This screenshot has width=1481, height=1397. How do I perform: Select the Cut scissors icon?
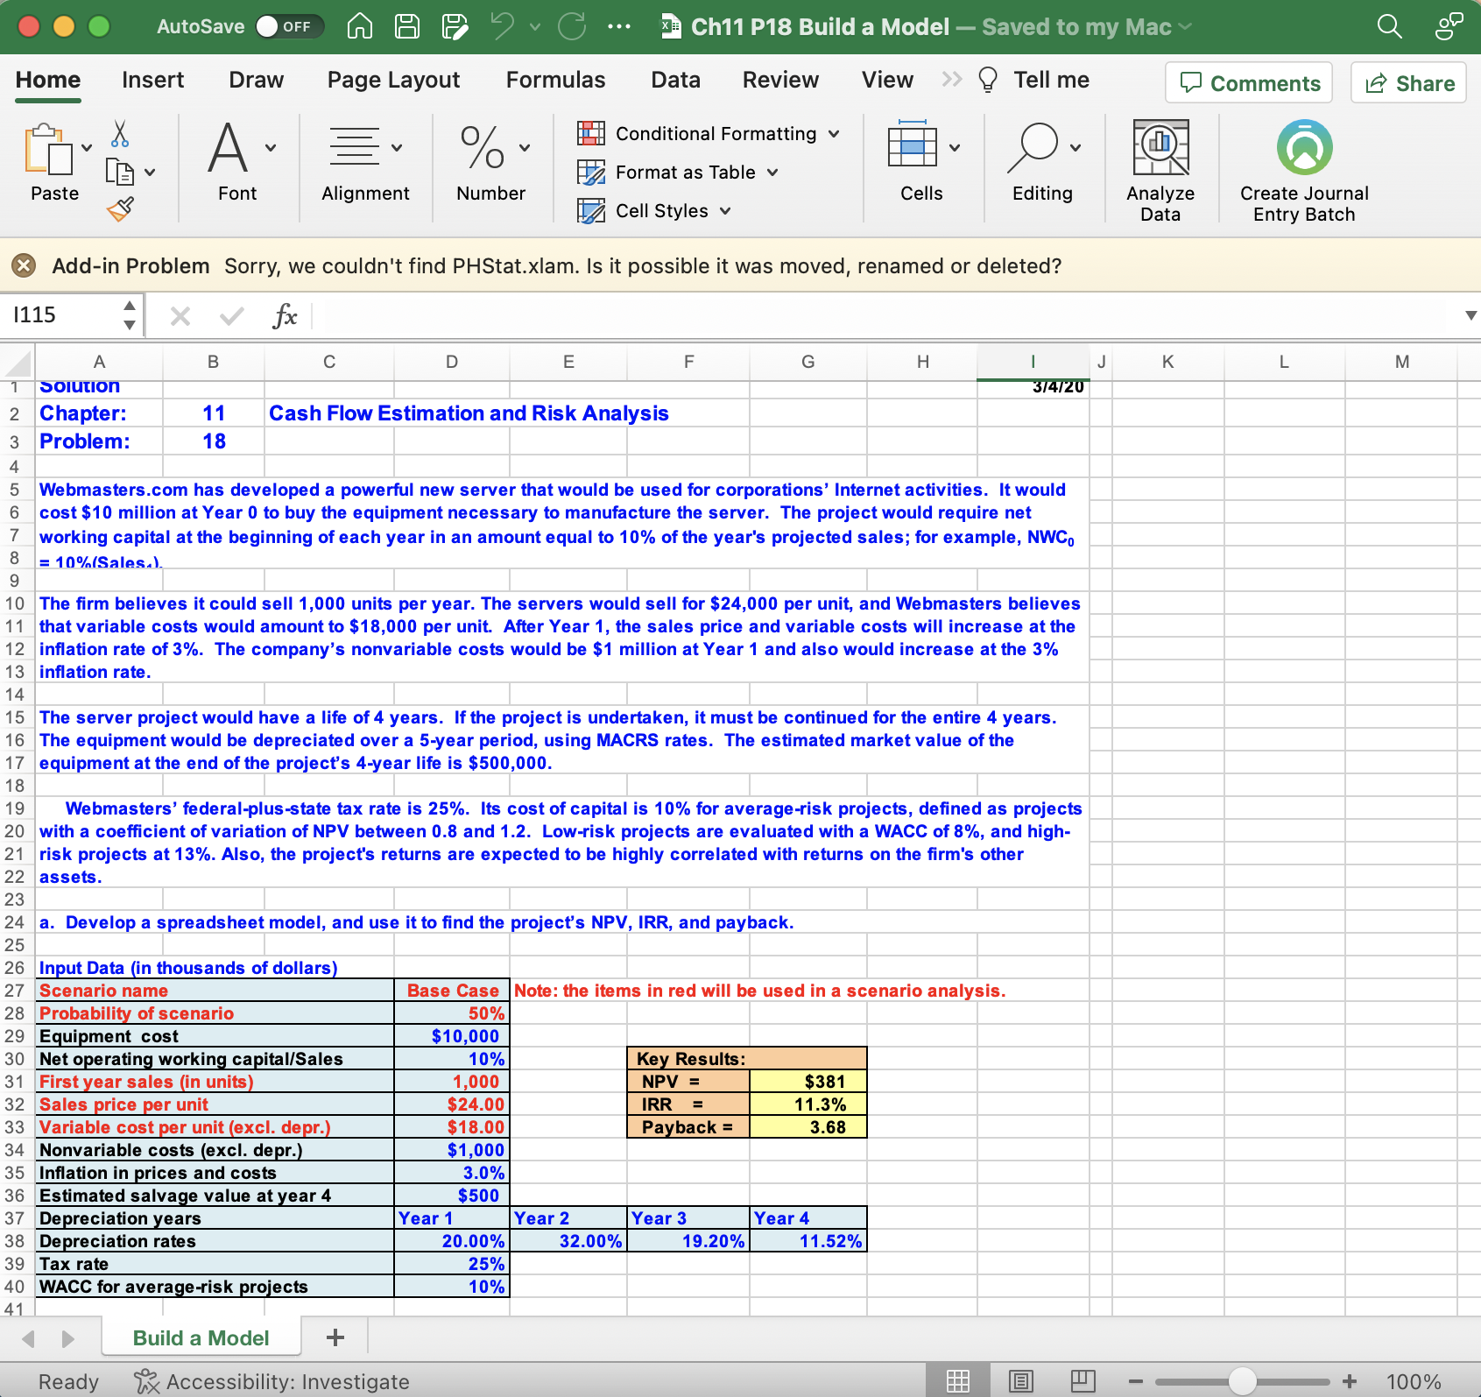[120, 131]
